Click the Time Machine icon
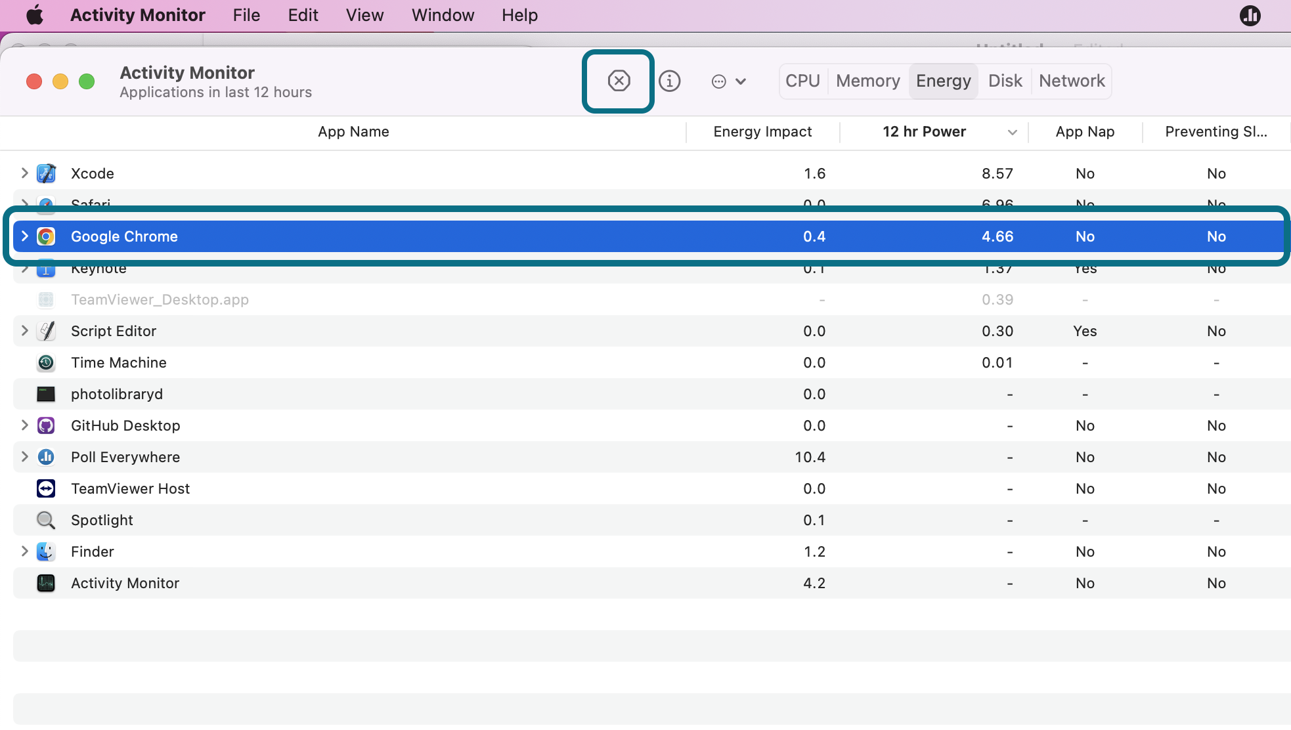 (x=46, y=362)
